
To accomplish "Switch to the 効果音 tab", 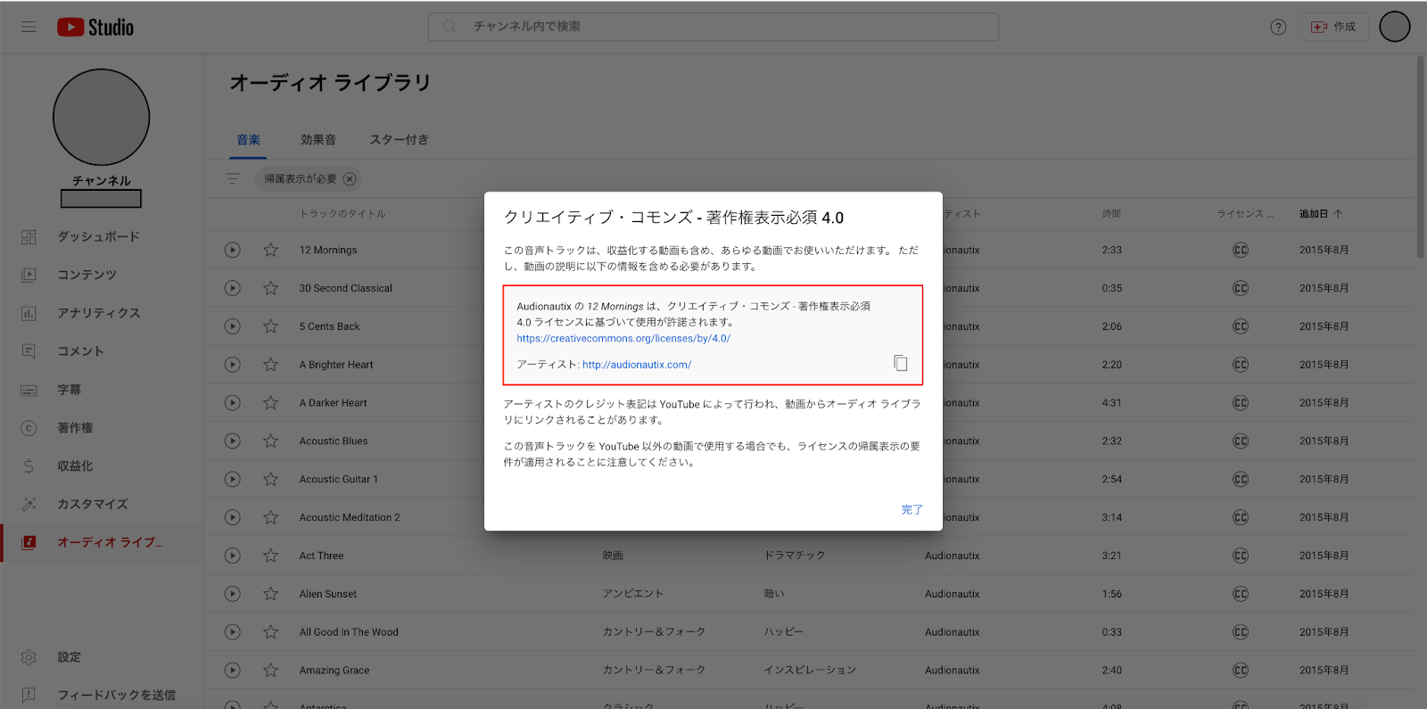I will point(318,140).
